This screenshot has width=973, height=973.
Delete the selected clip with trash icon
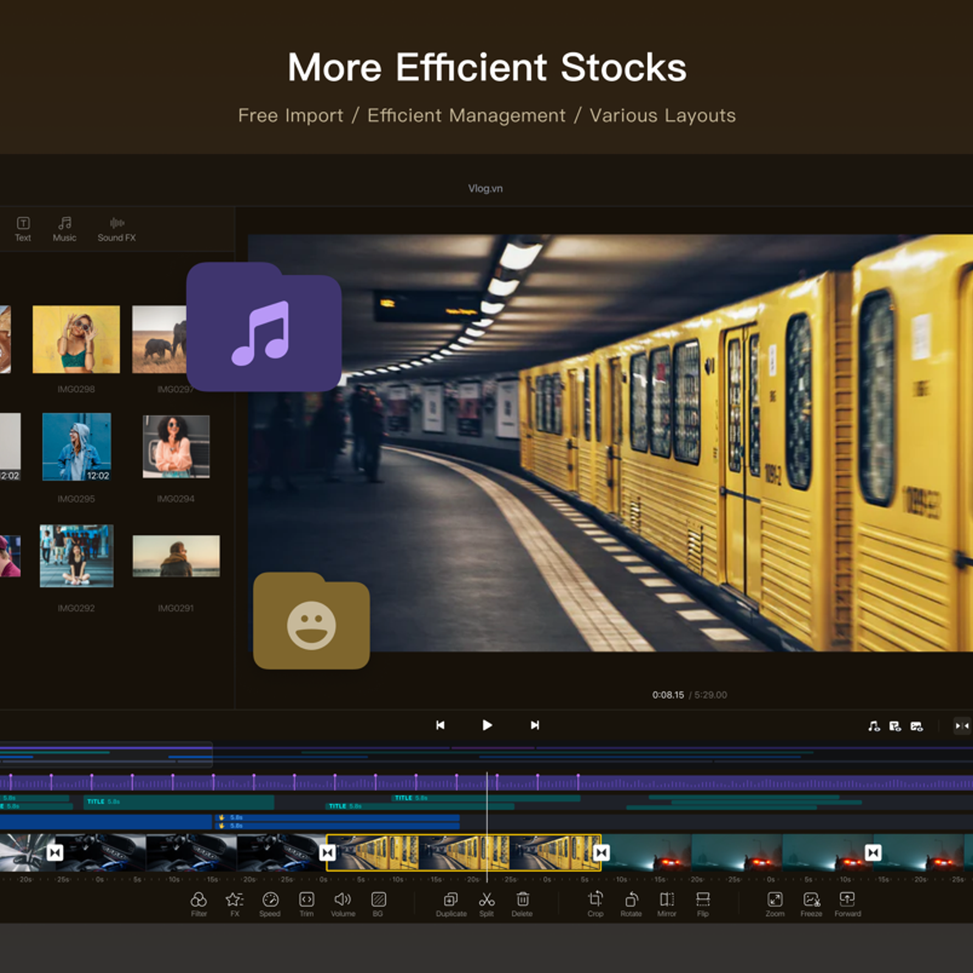[x=522, y=903]
